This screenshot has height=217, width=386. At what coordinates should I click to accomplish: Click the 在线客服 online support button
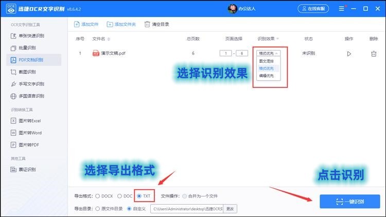[x=313, y=9]
